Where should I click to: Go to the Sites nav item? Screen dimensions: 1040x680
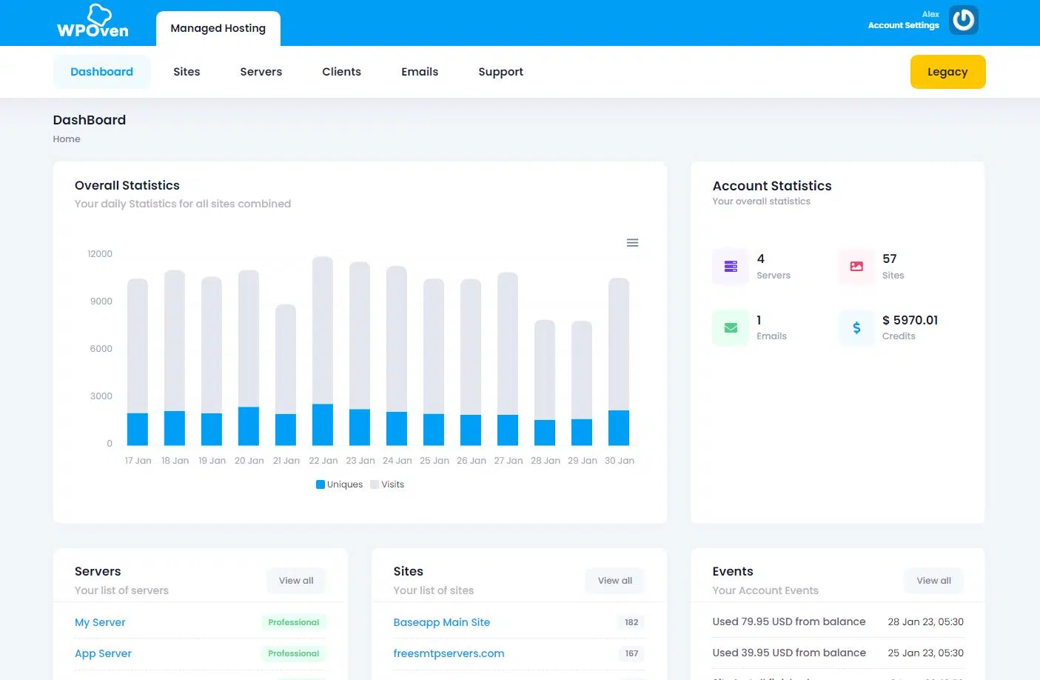click(187, 72)
